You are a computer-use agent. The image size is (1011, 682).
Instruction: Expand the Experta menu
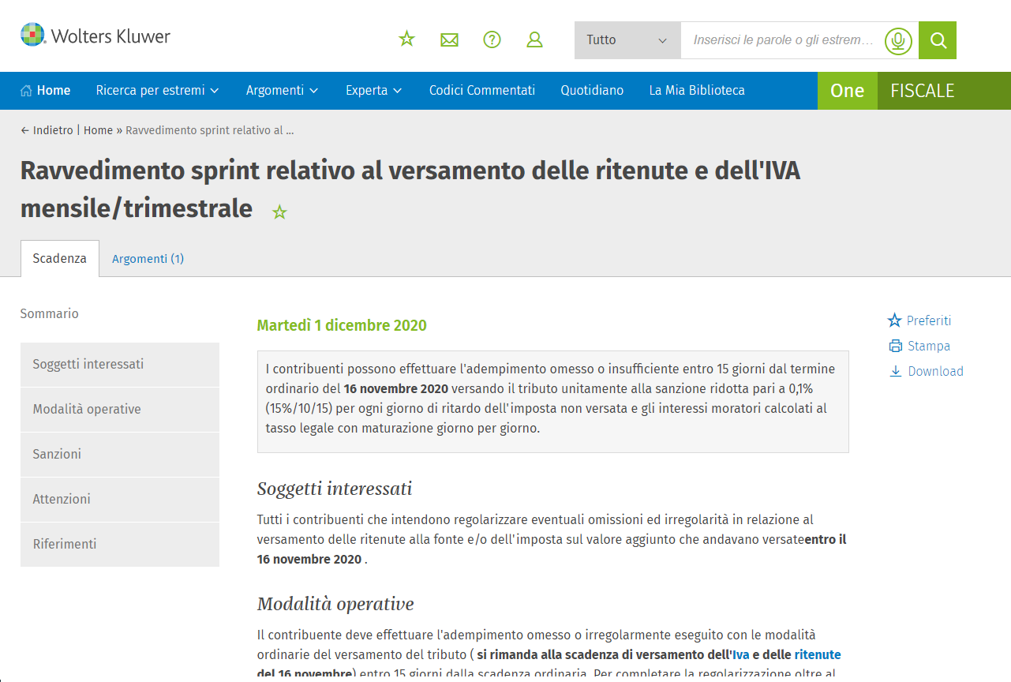click(x=373, y=91)
